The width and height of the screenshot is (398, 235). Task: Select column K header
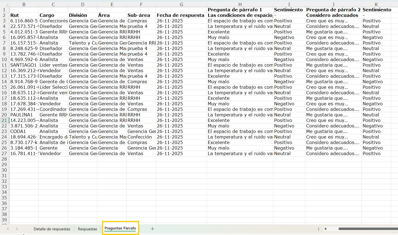point(376,4)
